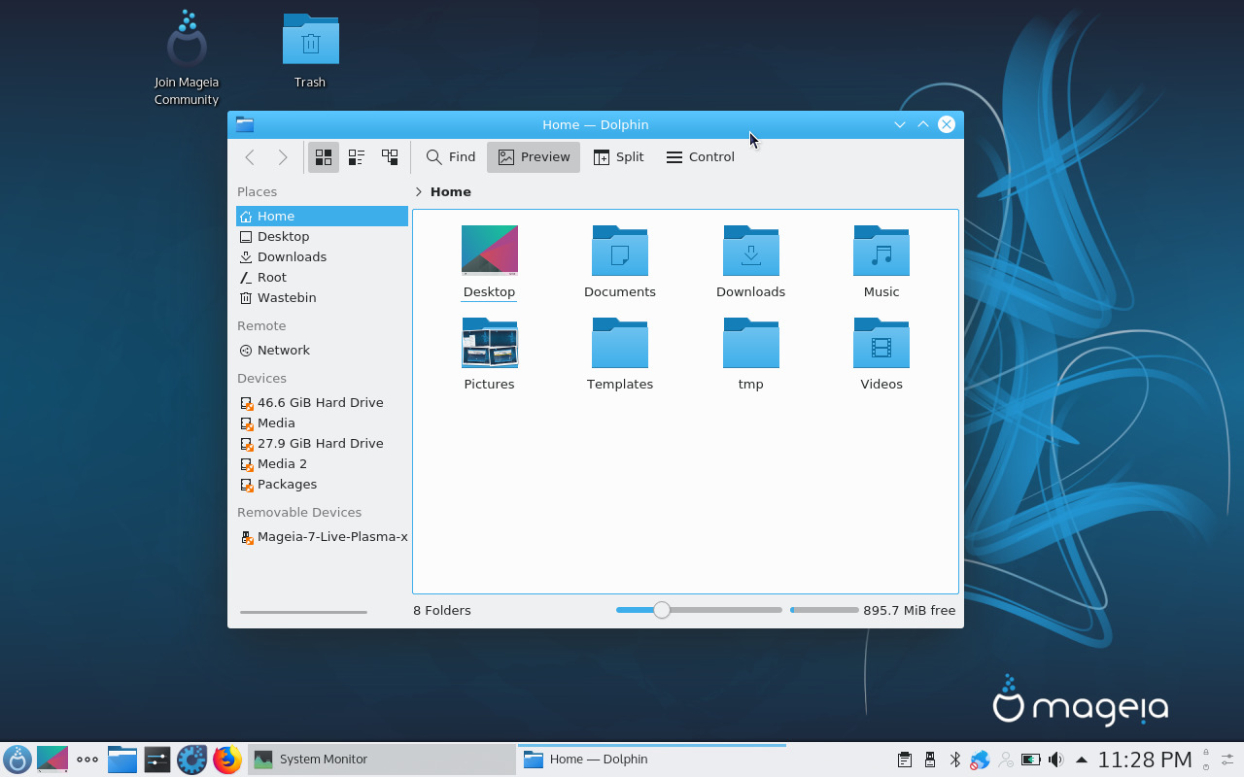Image resolution: width=1244 pixels, height=777 pixels.
Task: Select the Pictures folder thumbnail
Action: coord(490,344)
